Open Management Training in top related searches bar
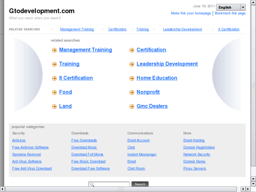 pyautogui.click(x=77, y=29)
